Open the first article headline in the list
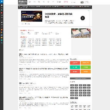110x110 pixels. click(44, 55)
